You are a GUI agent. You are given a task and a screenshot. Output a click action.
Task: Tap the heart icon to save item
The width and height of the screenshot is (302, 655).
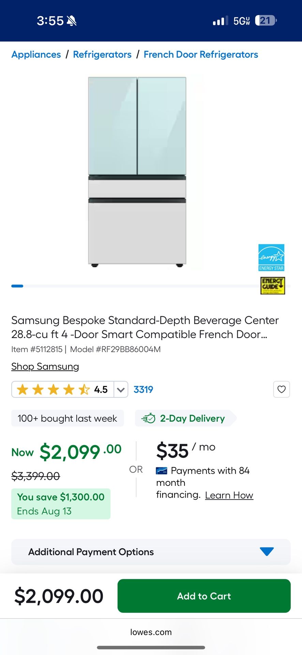281,389
